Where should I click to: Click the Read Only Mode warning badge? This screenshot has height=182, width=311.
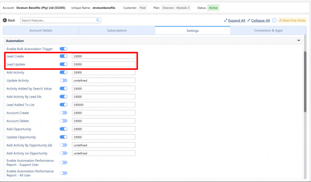(x=292, y=20)
